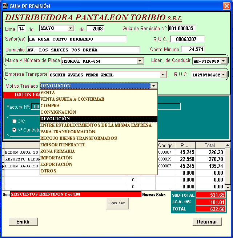Image resolution: width=233 pixels, height=238 pixels.
Task: Open the Licen. de Conducir dropdown
Action: coord(224,61)
